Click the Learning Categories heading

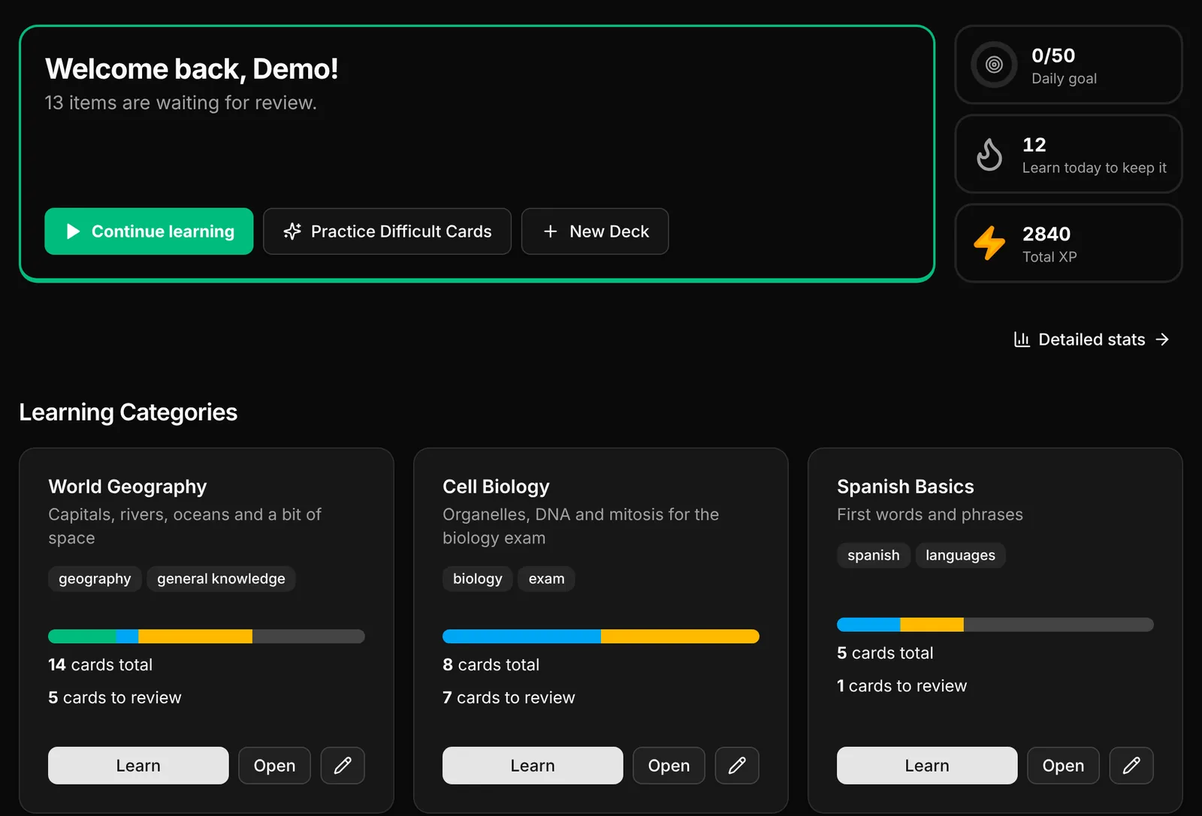(x=128, y=413)
